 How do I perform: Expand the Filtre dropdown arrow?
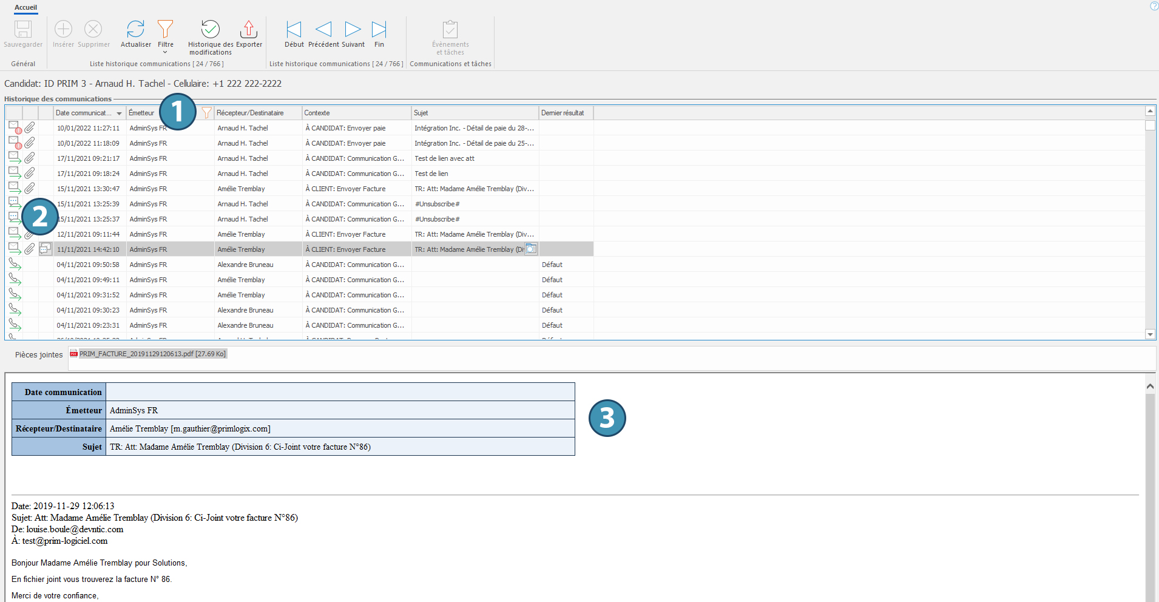(x=165, y=53)
